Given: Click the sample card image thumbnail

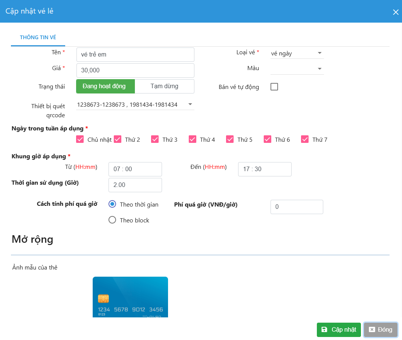Looking at the screenshot, I should click(130, 297).
